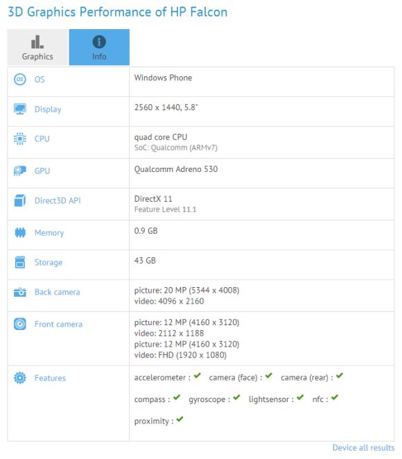
Task: Click the 43 GB storage value
Action: (145, 261)
